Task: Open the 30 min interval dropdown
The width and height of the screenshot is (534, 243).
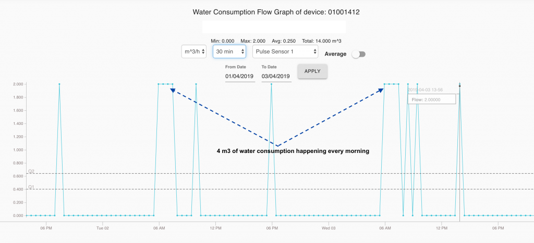Action: 229,52
